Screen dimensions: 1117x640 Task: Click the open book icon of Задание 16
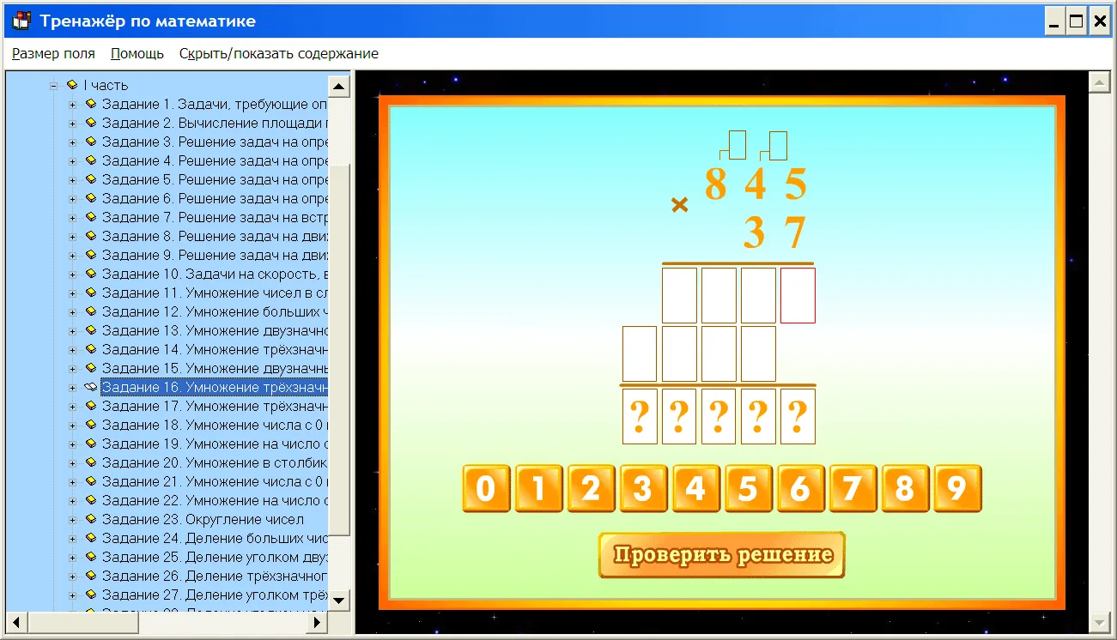click(x=90, y=388)
